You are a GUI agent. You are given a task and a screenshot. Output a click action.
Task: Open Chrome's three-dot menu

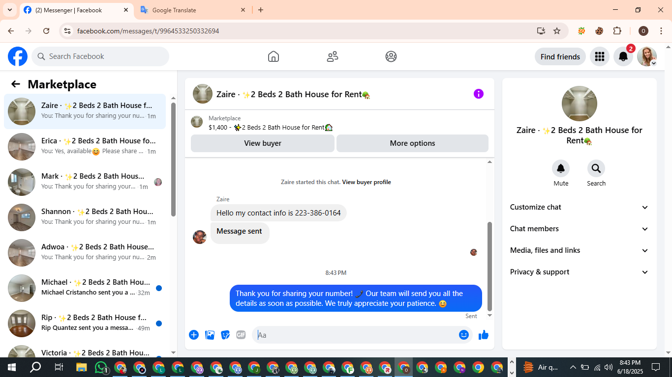coord(661,31)
